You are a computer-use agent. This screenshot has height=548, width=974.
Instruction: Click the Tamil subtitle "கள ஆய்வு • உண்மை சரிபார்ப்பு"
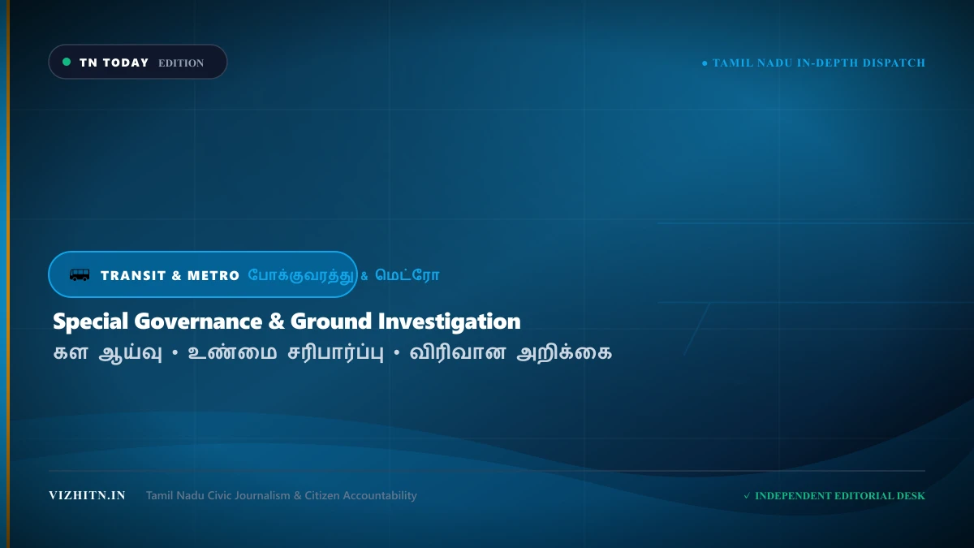(218, 353)
